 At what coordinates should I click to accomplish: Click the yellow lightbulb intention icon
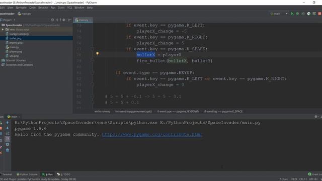coord(97,54)
